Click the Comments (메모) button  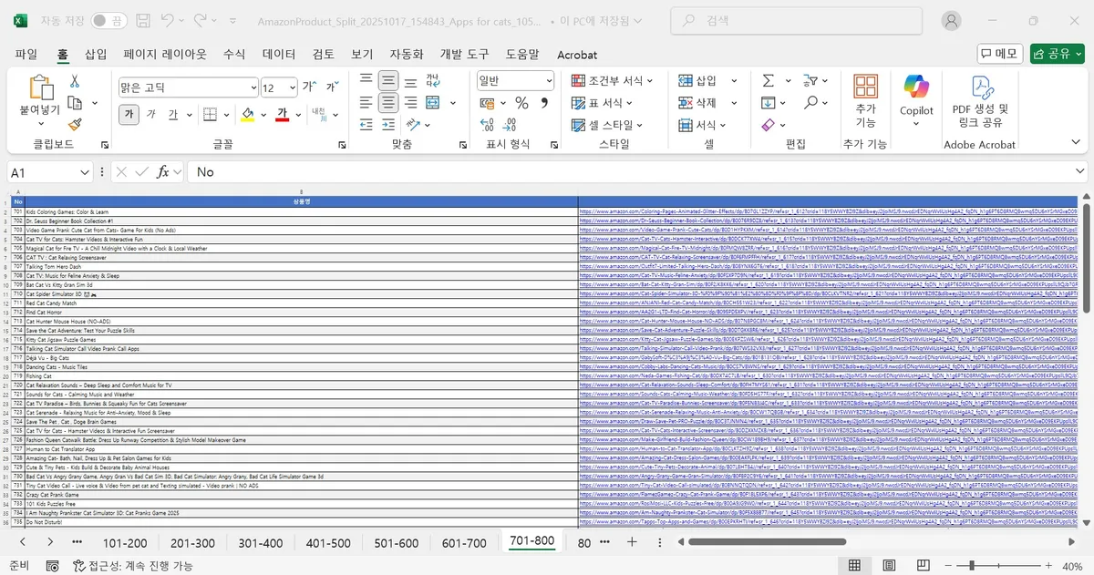click(x=999, y=54)
